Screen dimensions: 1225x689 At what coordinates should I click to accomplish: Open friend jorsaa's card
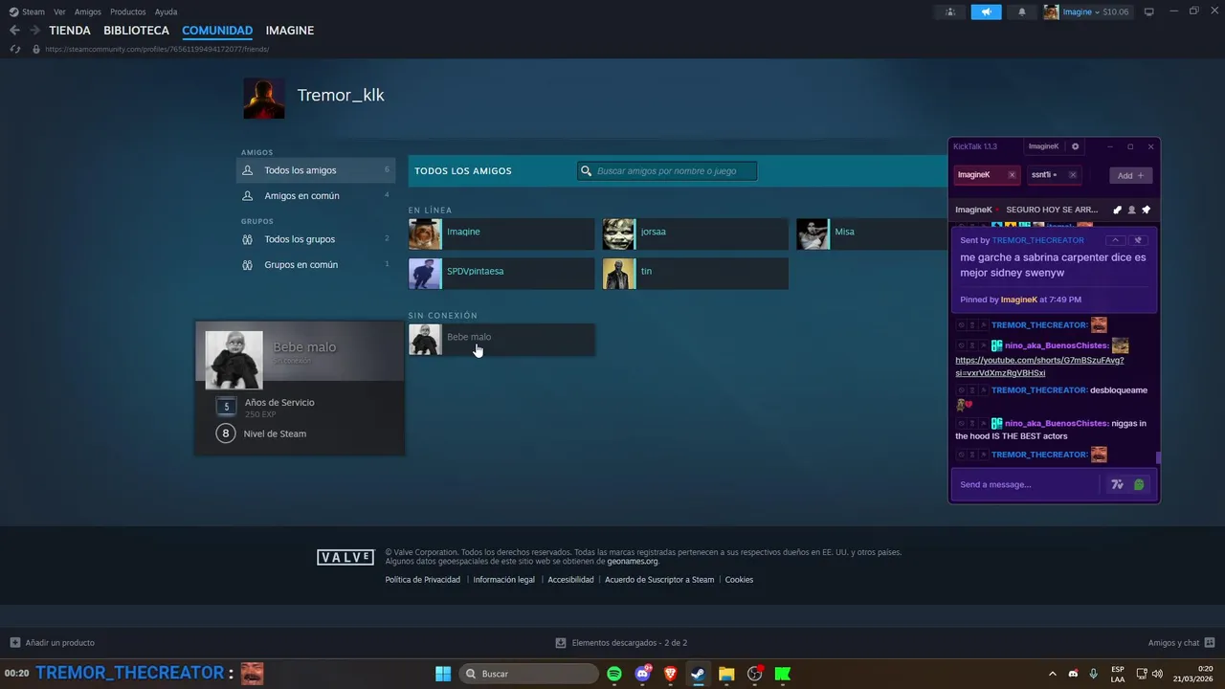pos(696,233)
